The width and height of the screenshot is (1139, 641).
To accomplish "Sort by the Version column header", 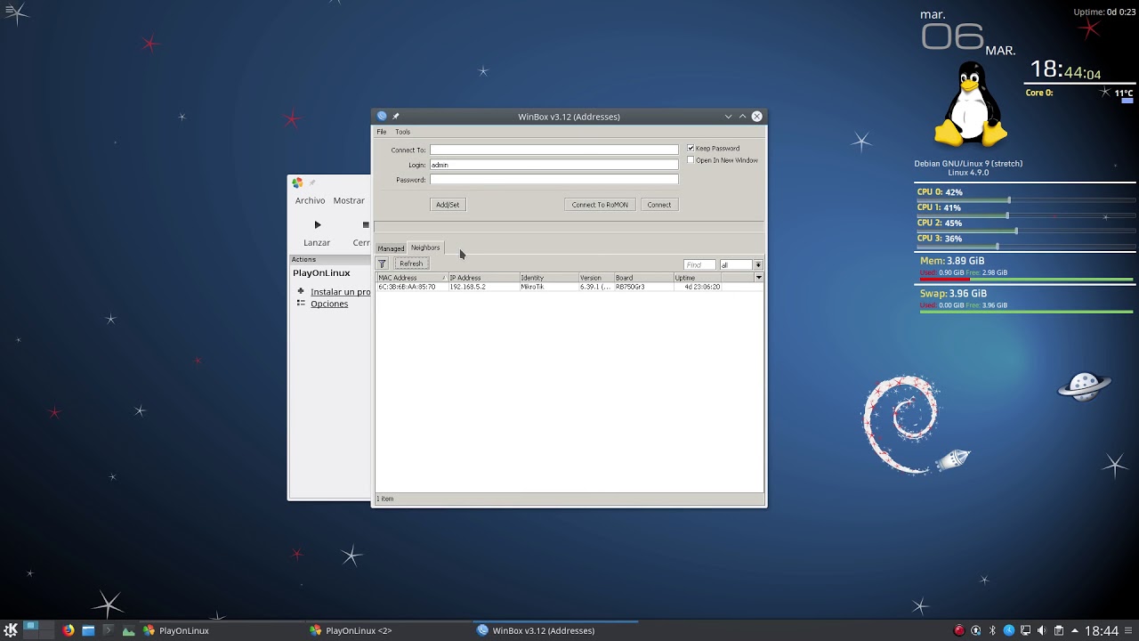I will point(595,278).
